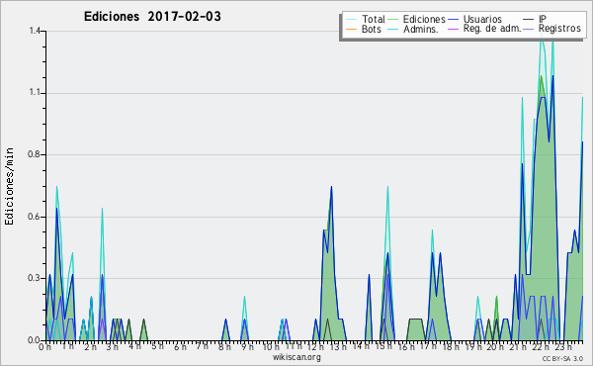
Task: Click the Ediciones green legend line swatch
Action: 393,20
